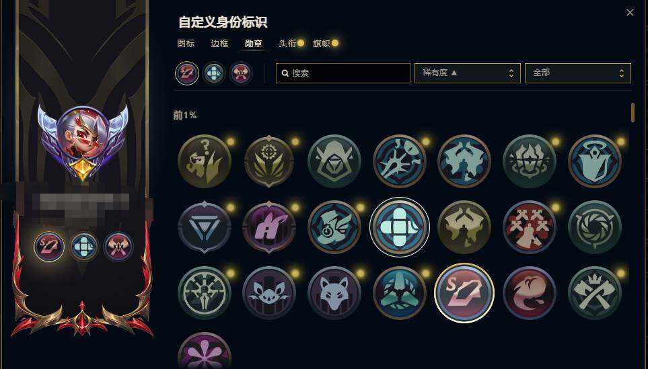Open the 边框 tab
The width and height of the screenshot is (648, 369).
click(x=219, y=43)
